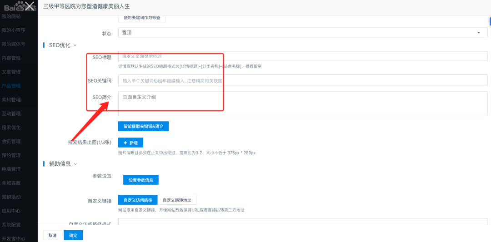Go to 文章管理 in the sidebar
The image size is (491, 242).
[x=11, y=72]
